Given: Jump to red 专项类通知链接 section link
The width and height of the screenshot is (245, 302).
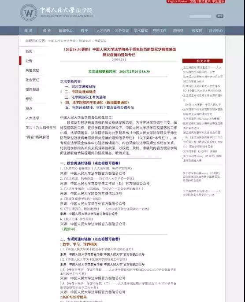Looking at the screenshot, I should point(83,92).
